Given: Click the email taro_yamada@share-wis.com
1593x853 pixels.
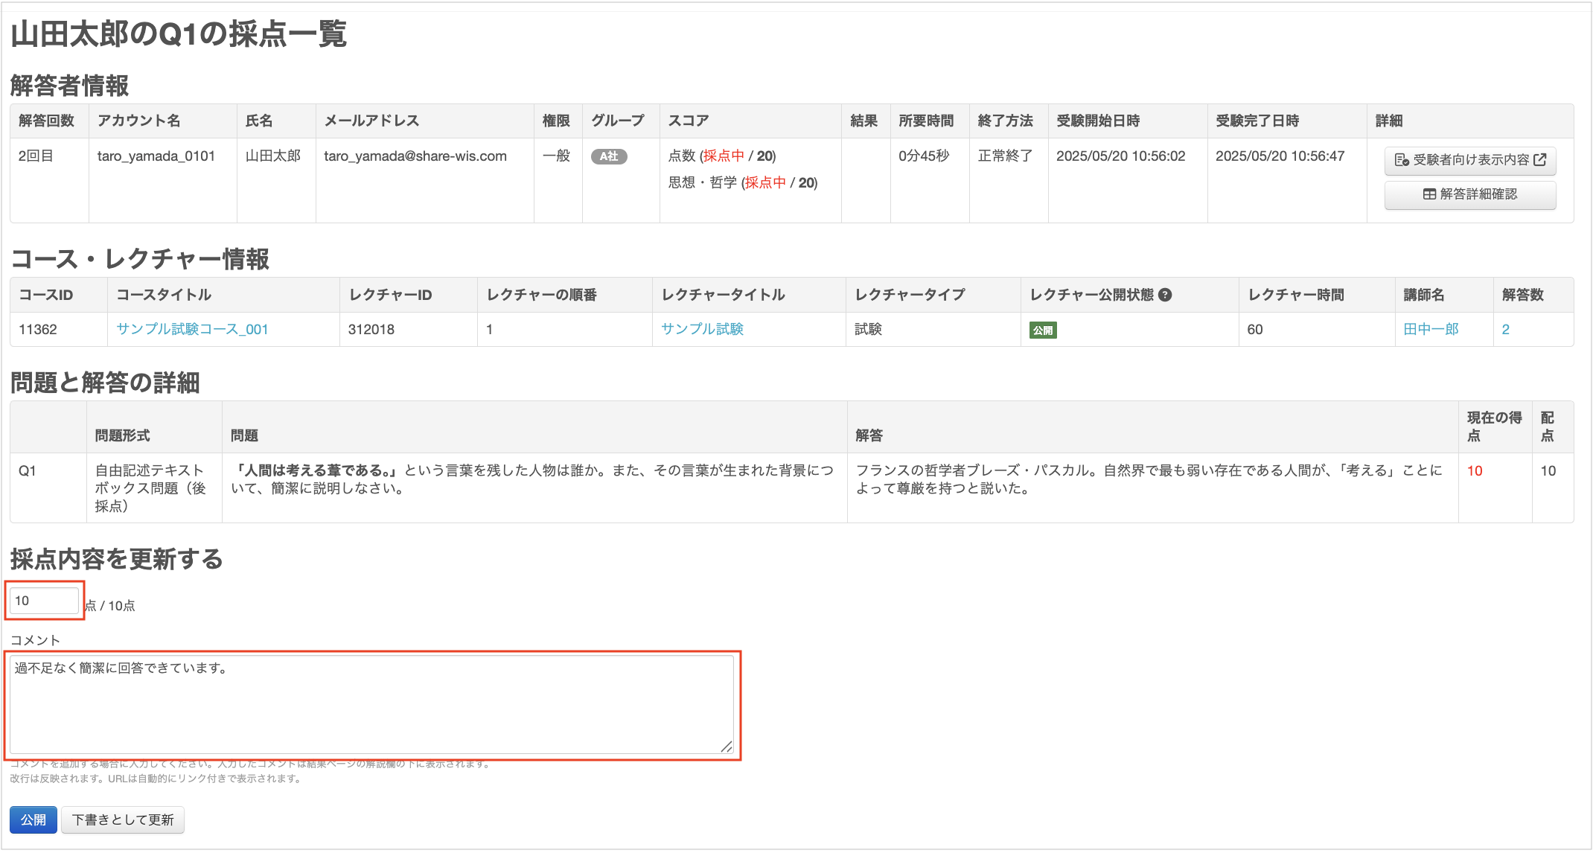Looking at the screenshot, I should (x=415, y=156).
